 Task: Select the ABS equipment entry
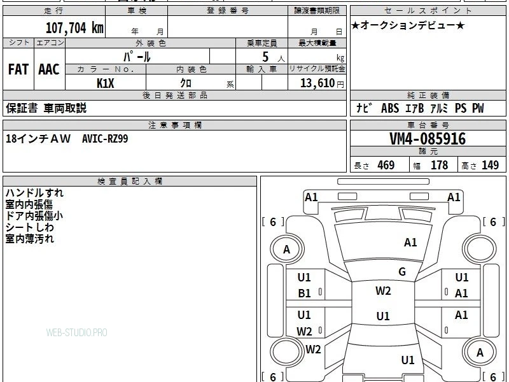(x=390, y=108)
